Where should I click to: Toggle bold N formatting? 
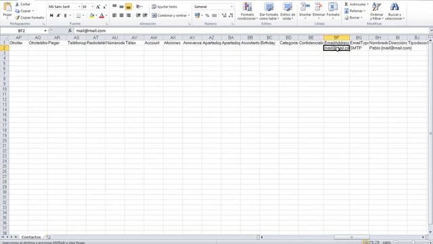point(51,16)
